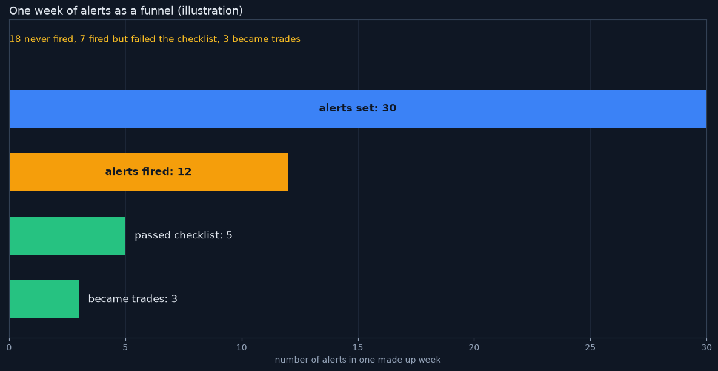Click the blue "alerts set: 30" bar
This screenshot has width=718, height=371.
(357, 108)
